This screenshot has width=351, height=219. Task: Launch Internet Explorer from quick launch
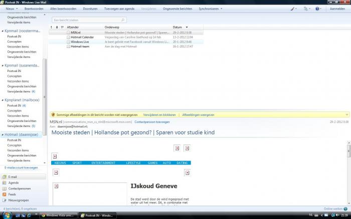pos(29,215)
